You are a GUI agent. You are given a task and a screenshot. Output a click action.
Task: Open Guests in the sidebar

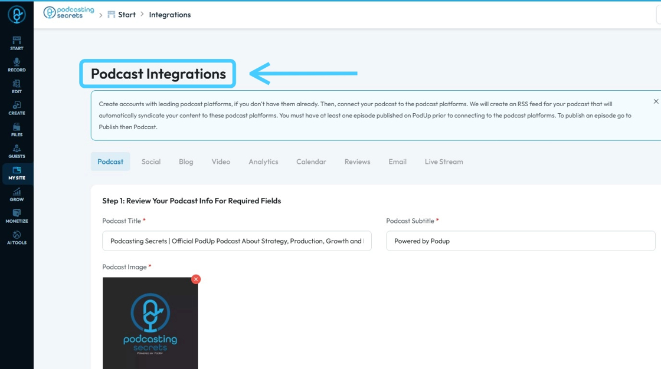(x=17, y=151)
